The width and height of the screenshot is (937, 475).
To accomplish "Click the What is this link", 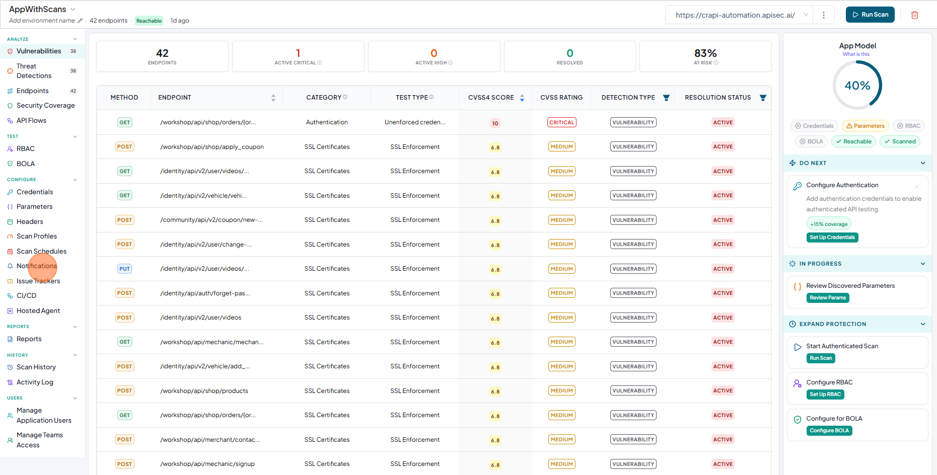I will [x=856, y=54].
